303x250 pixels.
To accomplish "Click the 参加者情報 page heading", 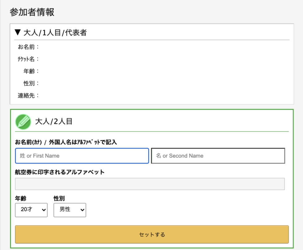I will click(32, 12).
